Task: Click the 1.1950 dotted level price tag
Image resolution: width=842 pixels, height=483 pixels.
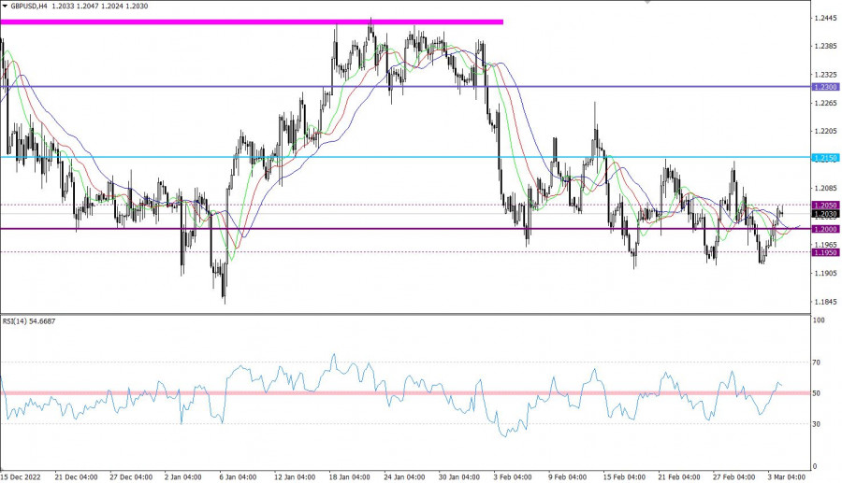Action: pos(824,252)
